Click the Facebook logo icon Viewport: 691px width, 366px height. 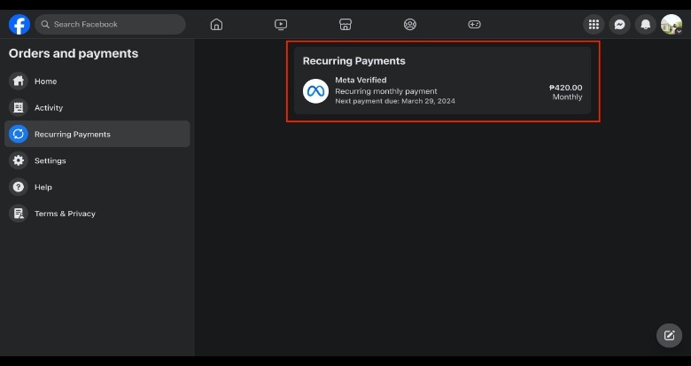click(x=19, y=24)
